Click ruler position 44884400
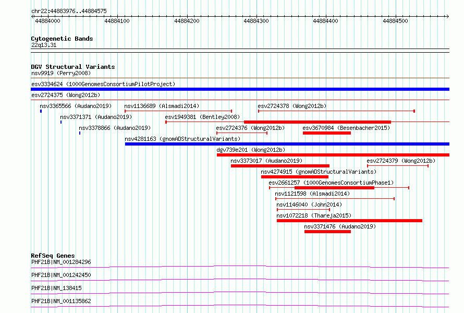This screenshot has height=313, width=464. [325, 21]
